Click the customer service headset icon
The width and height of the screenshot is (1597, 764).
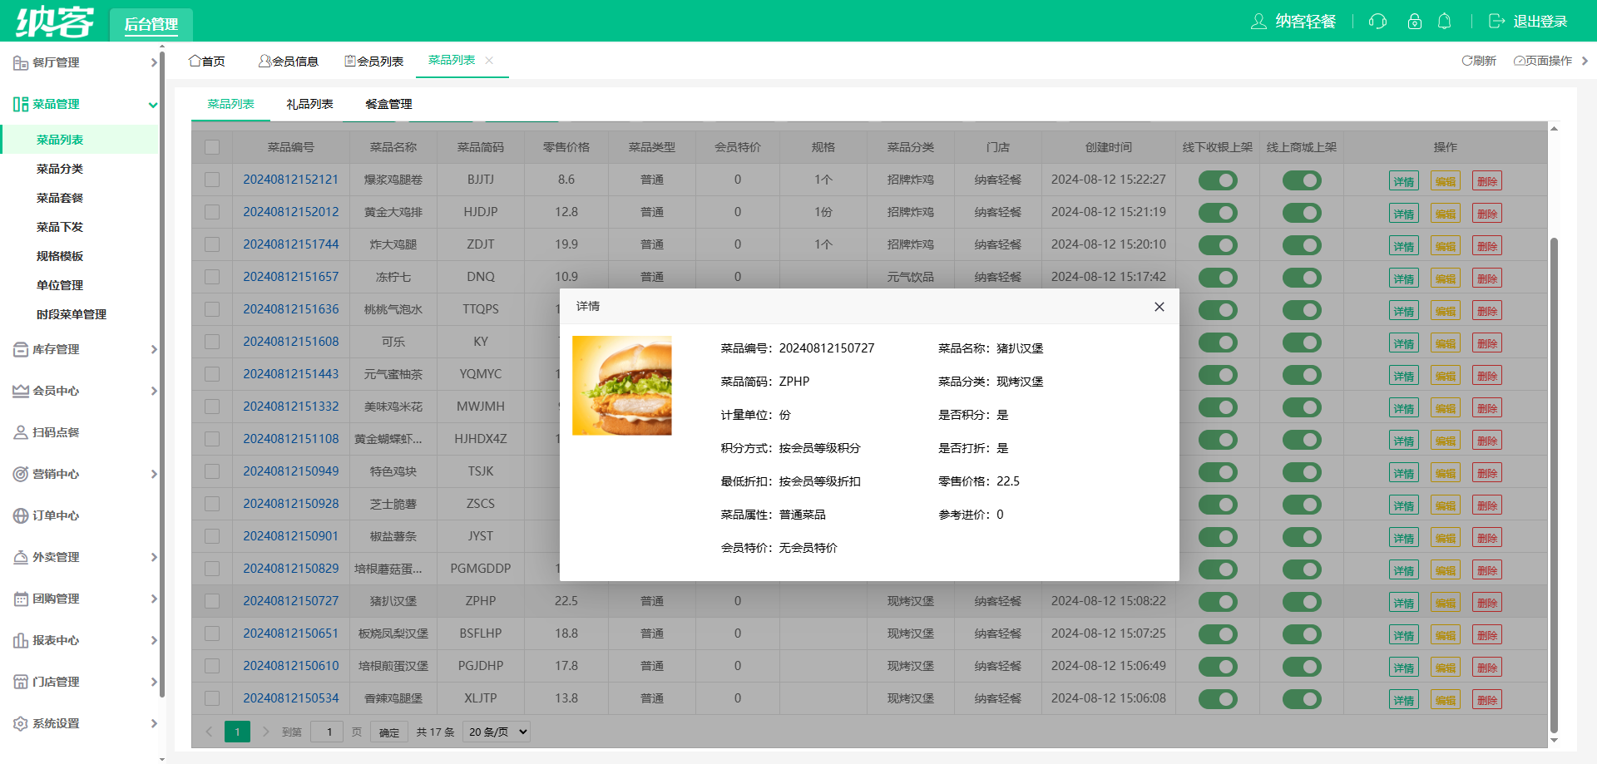(1377, 22)
